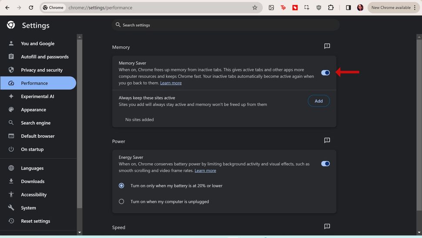Send feedback using the Power section icon
This screenshot has width=422, height=238.
(327, 140)
